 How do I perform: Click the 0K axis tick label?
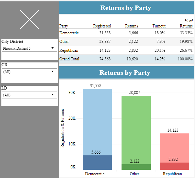point(73,167)
